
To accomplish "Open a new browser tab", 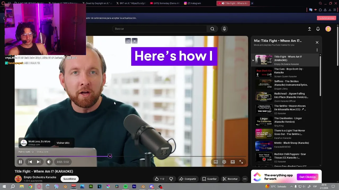I will tap(252, 3).
